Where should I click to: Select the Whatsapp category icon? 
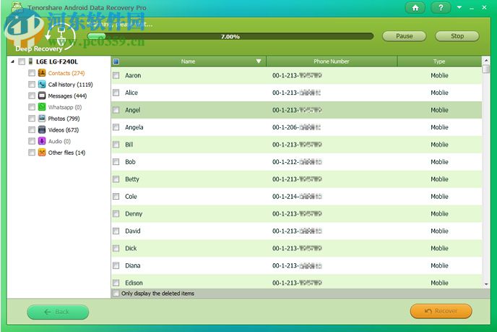point(42,107)
